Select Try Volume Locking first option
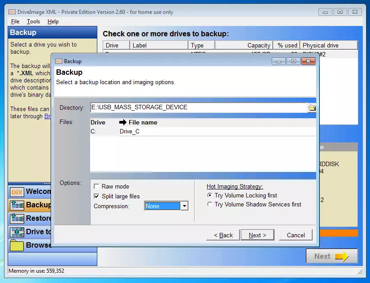Screen dimensions: 370x283 210,196
